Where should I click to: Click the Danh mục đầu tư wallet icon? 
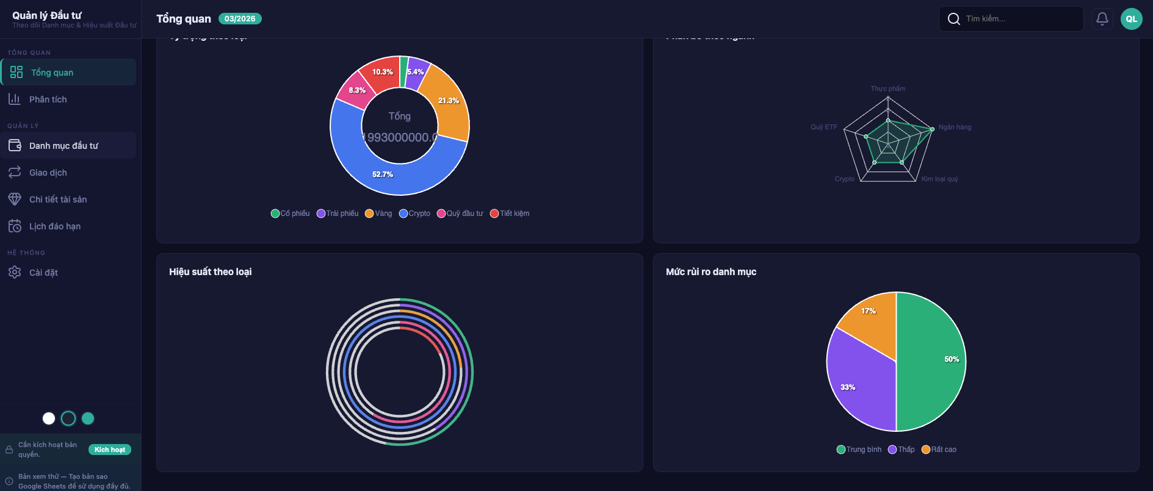[15, 145]
